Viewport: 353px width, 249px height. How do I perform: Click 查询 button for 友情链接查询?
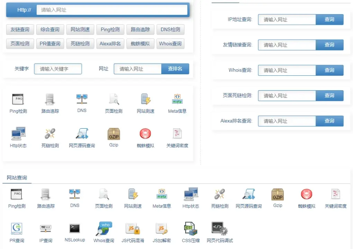point(329,45)
